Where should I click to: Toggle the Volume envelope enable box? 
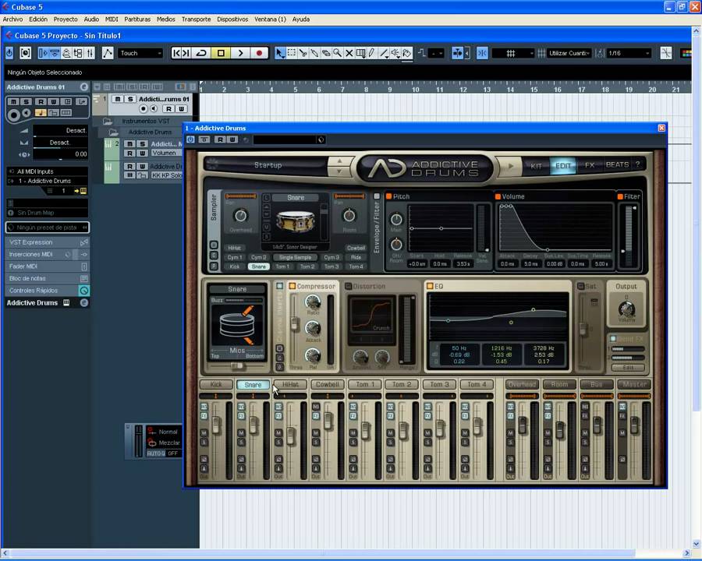coord(498,196)
